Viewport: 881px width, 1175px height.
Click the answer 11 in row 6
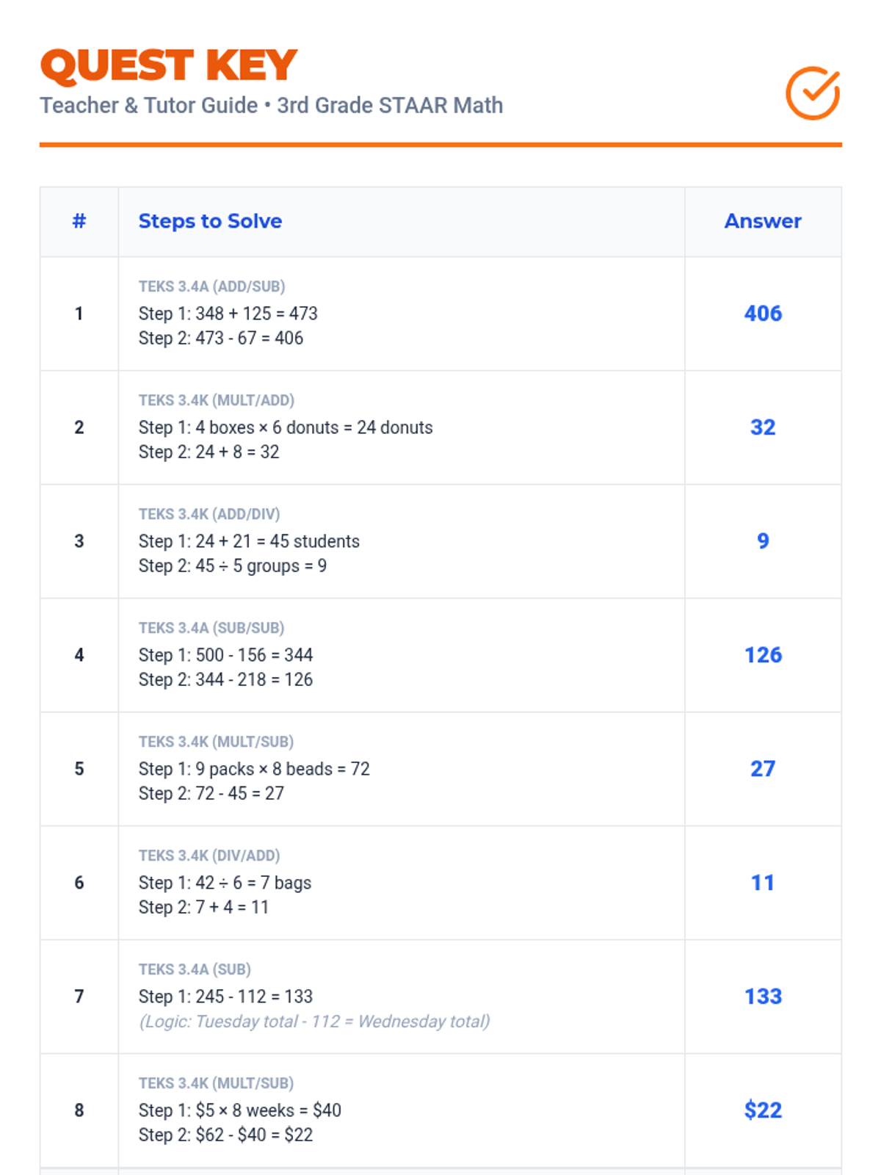763,883
